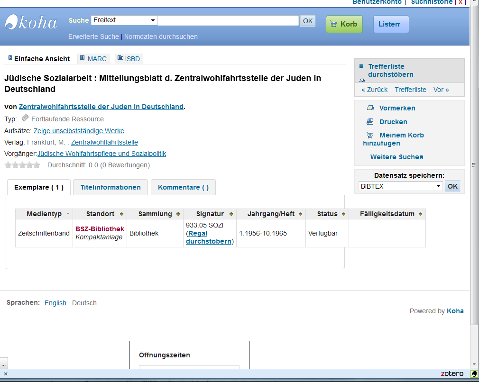Click into the search text field
Viewport: 479px width, 382px height.
pyautogui.click(x=228, y=20)
